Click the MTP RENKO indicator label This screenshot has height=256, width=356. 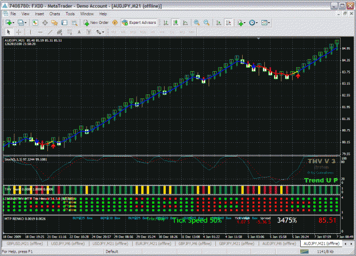(x=25, y=219)
